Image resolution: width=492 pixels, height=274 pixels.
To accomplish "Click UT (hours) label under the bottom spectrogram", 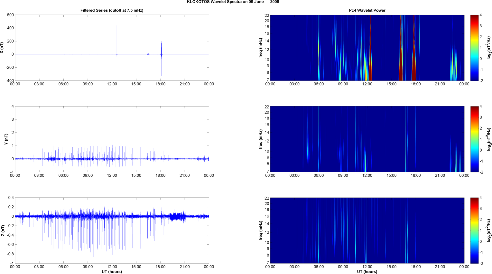I will (367, 271).
